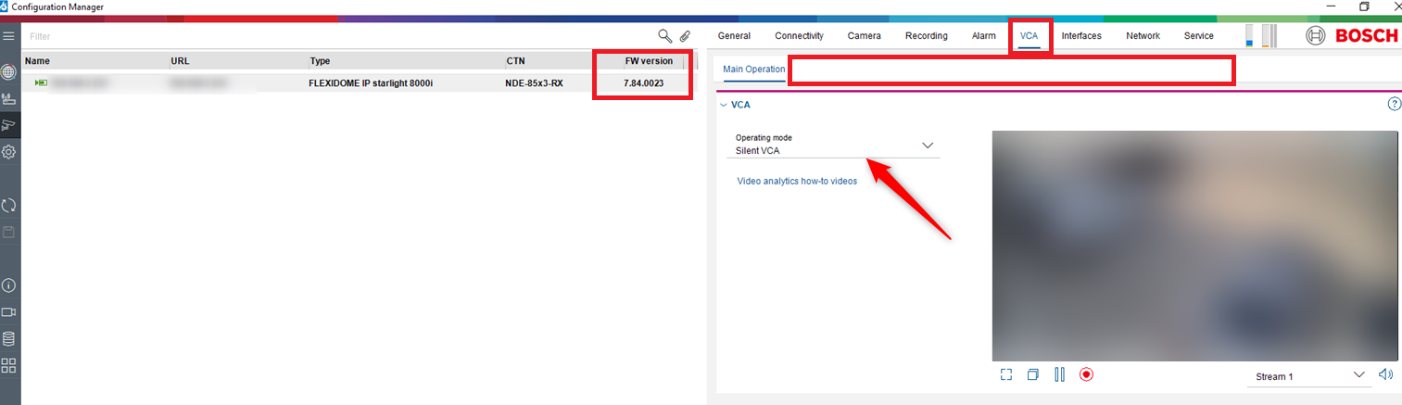Collapse the VCA section chevron
The width and height of the screenshot is (1402, 405).
pos(724,105)
